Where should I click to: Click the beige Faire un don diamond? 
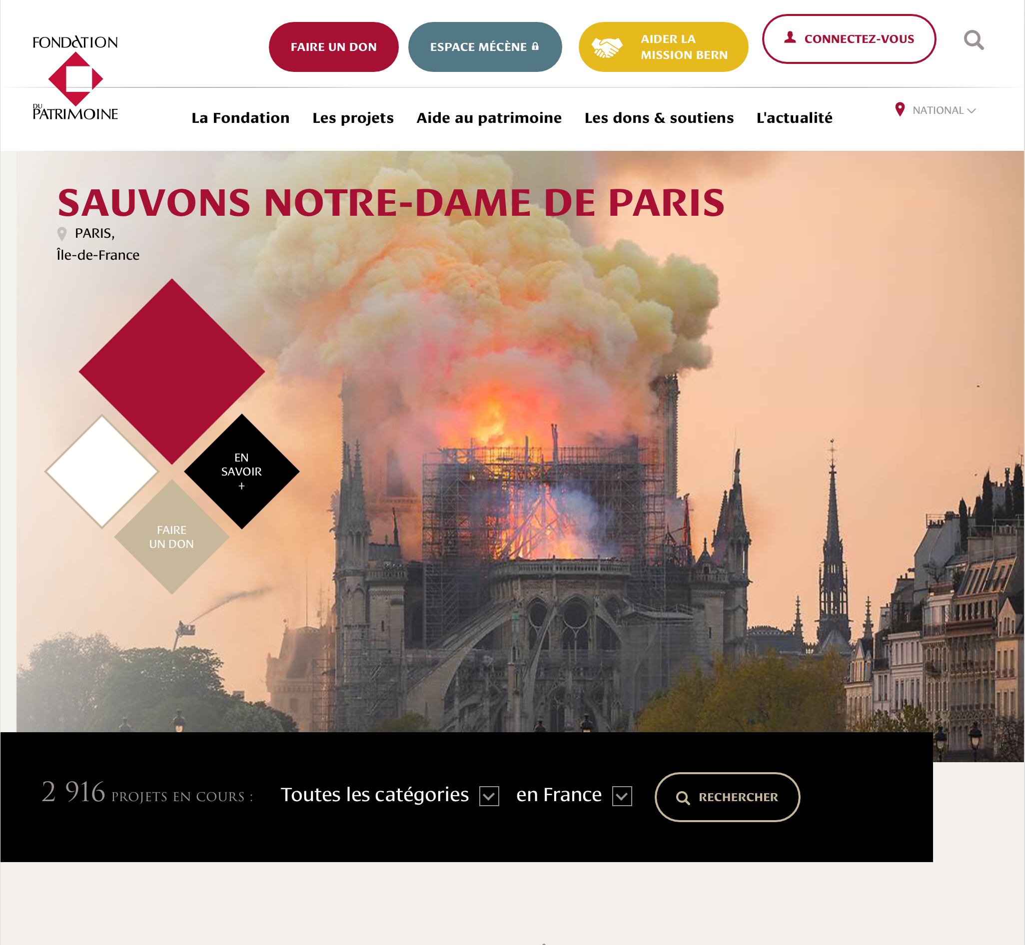pyautogui.click(x=171, y=537)
